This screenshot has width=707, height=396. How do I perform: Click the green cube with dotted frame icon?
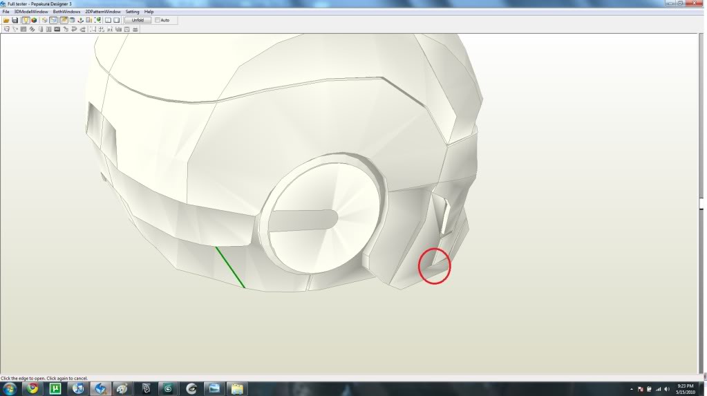[98, 20]
